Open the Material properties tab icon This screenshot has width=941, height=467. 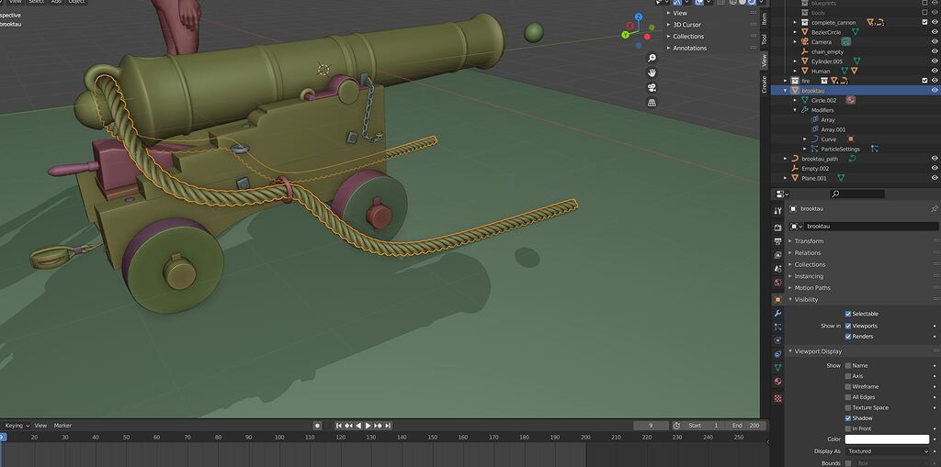[777, 382]
